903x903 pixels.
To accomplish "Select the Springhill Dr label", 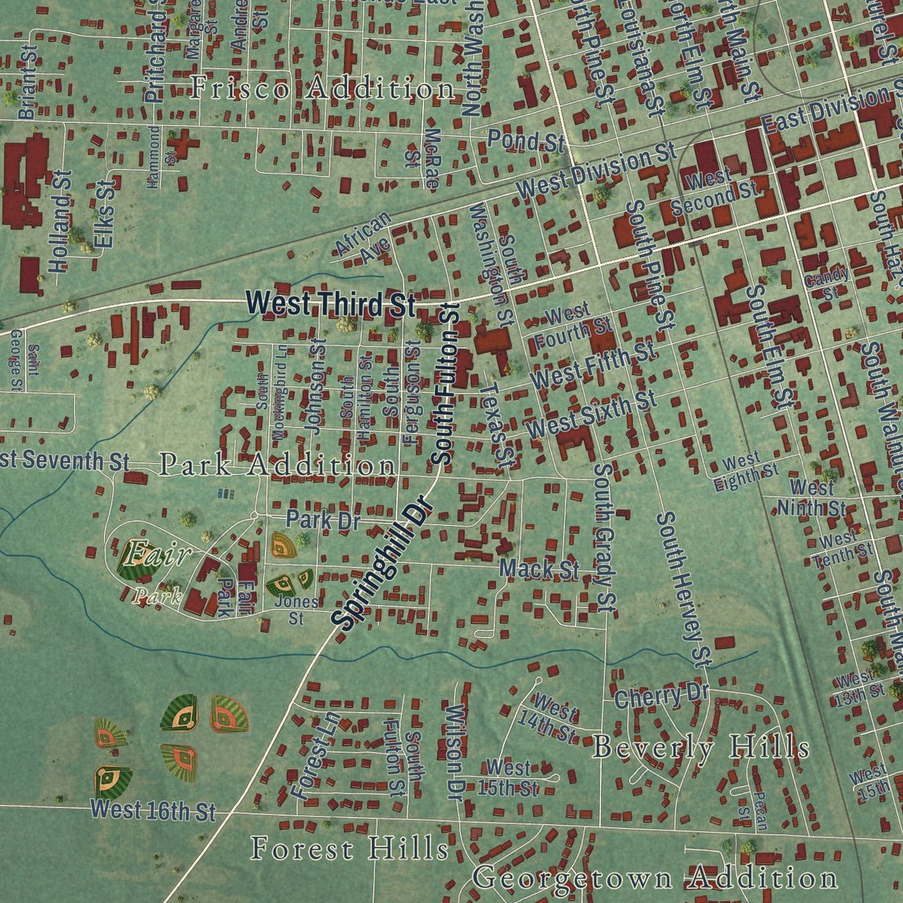I will click(383, 561).
